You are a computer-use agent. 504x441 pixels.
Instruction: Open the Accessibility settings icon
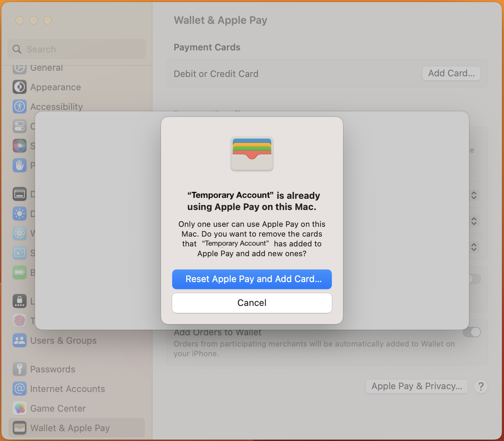click(20, 106)
